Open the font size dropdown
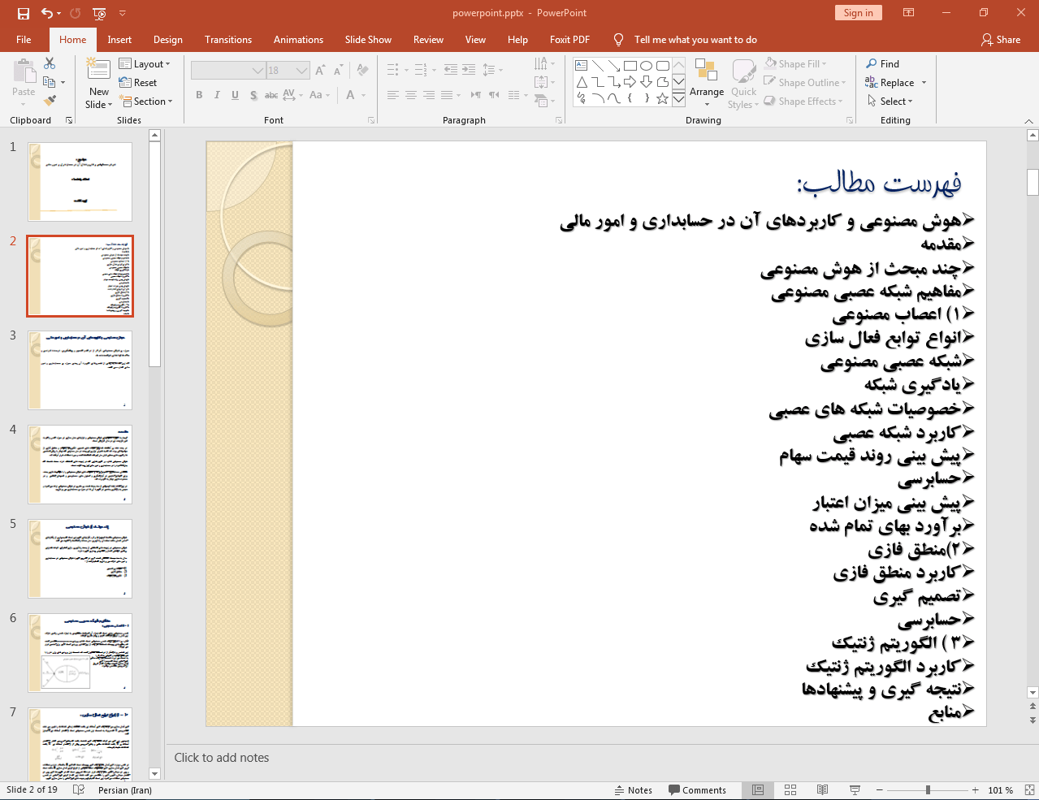Image resolution: width=1039 pixels, height=800 pixels. [302, 71]
